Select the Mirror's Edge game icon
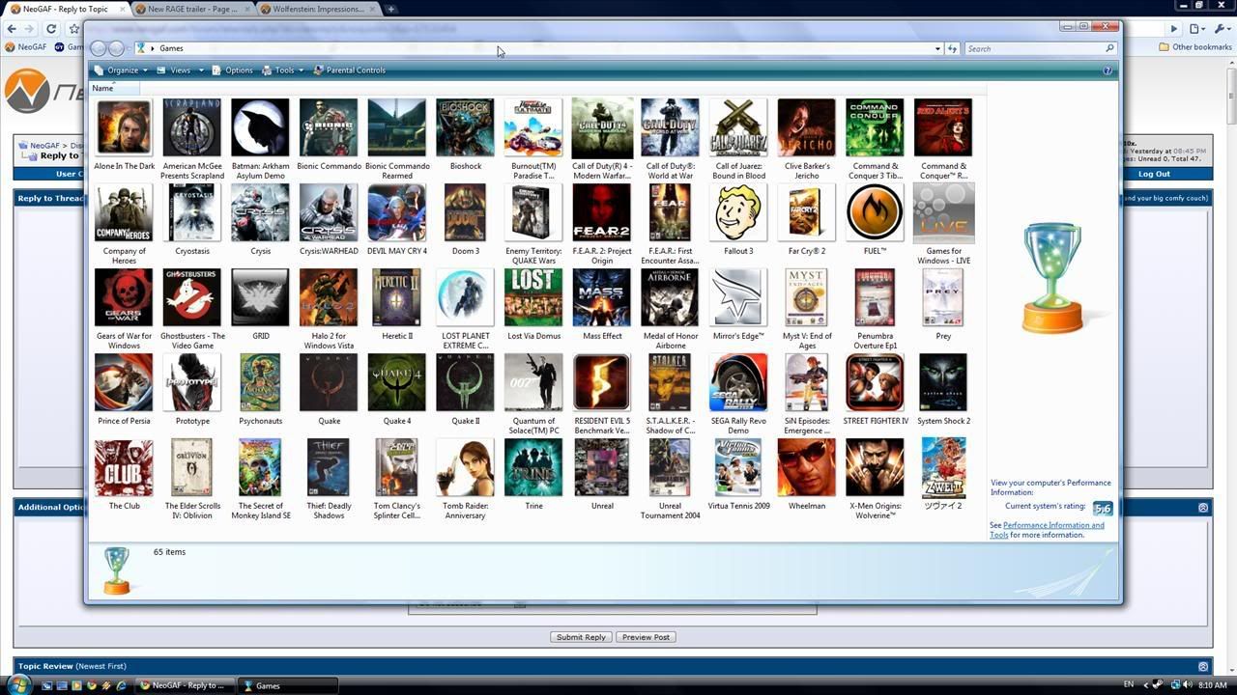 point(737,296)
